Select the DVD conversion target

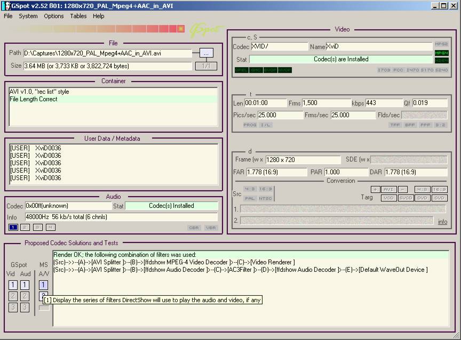tap(423, 198)
